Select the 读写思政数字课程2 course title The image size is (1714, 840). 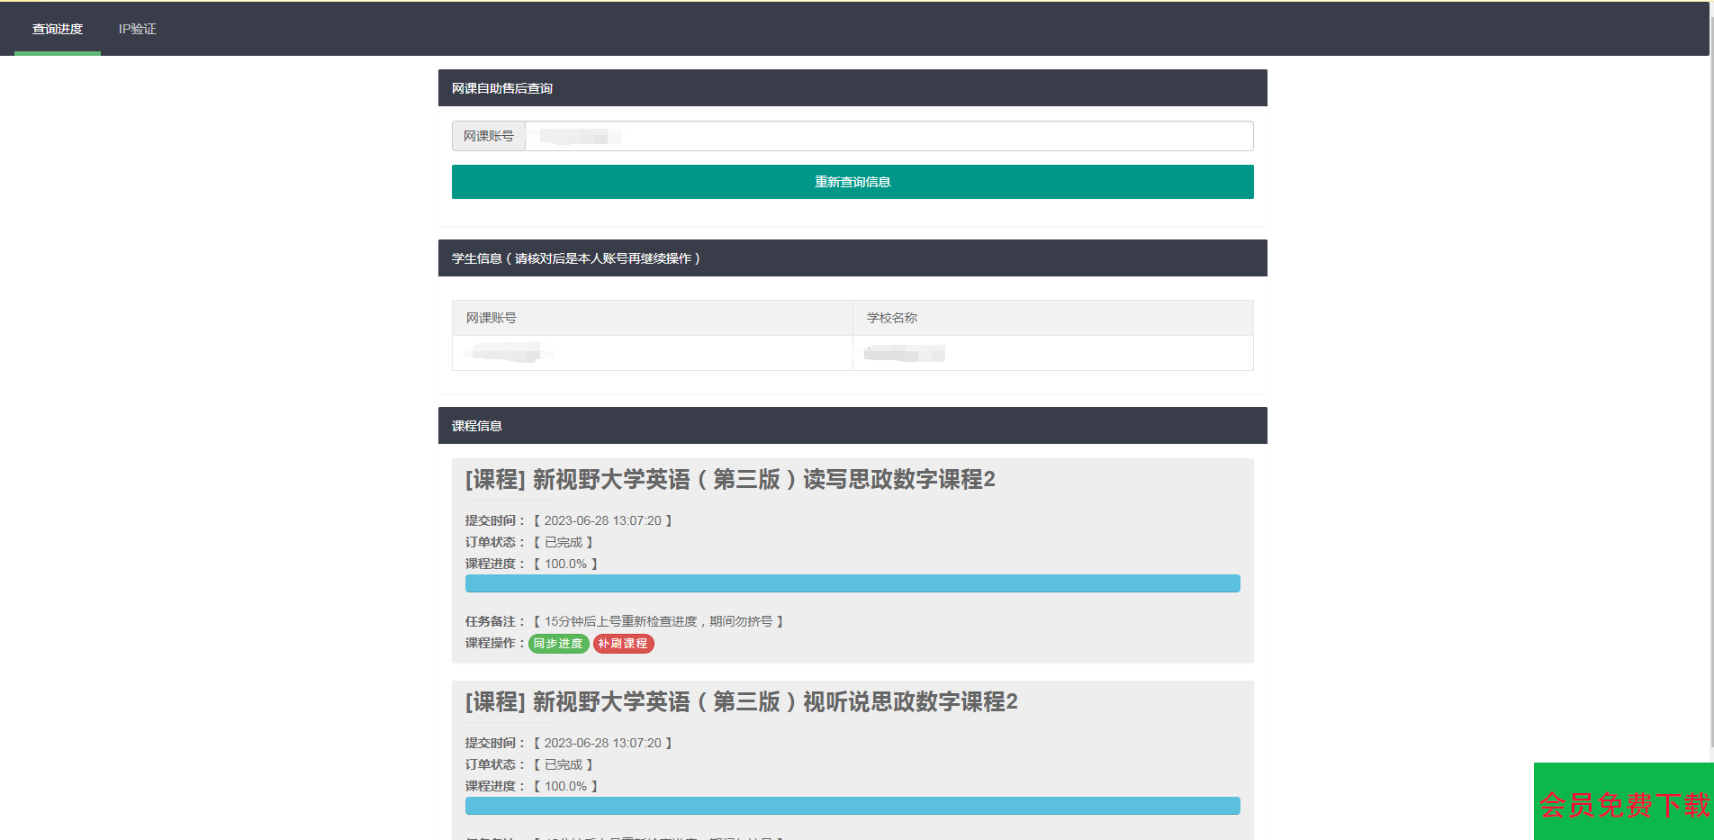pyautogui.click(x=729, y=480)
